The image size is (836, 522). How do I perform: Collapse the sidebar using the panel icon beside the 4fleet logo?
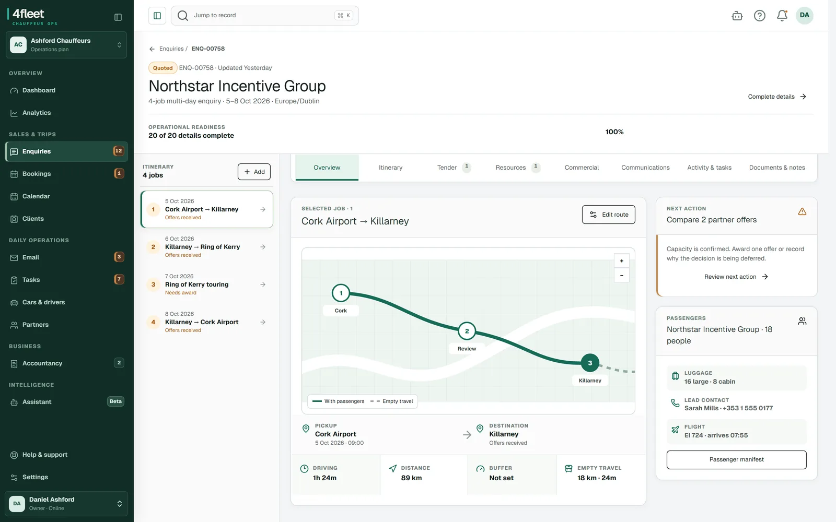click(118, 17)
